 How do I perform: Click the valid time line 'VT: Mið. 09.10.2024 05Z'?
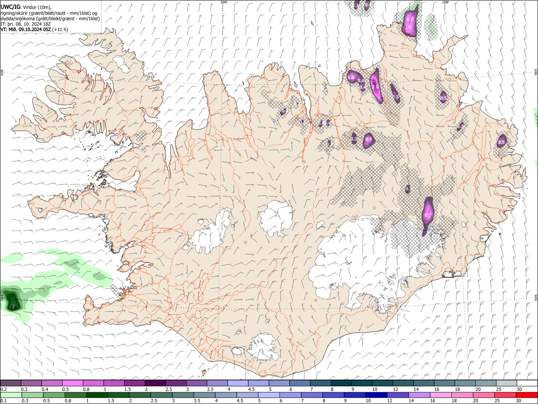coord(26,29)
